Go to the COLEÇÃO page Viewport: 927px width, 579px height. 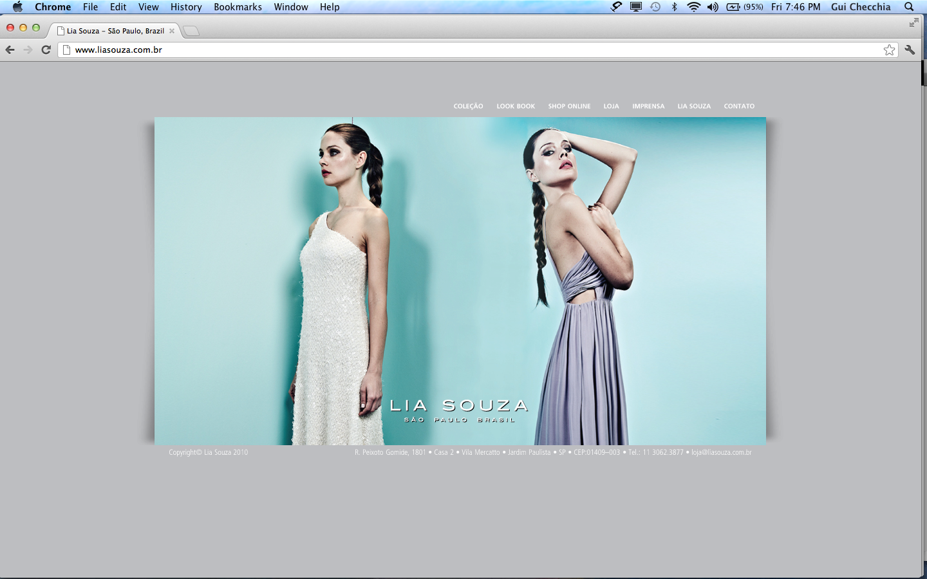[x=468, y=106]
